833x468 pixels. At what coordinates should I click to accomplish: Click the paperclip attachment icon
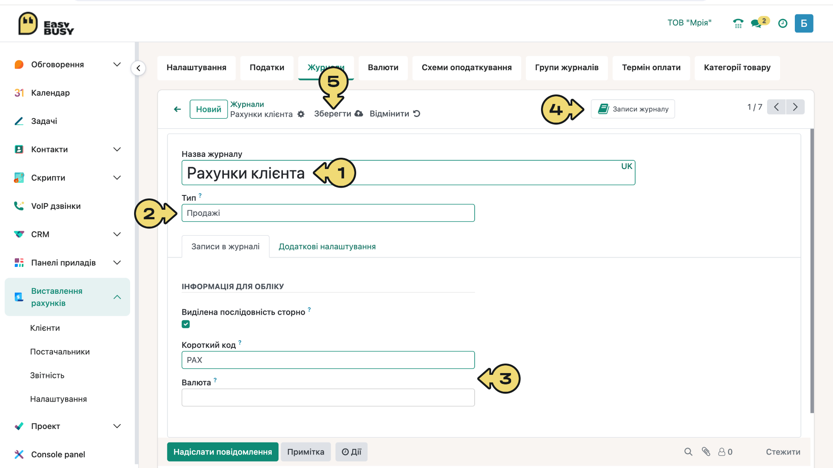tap(706, 452)
